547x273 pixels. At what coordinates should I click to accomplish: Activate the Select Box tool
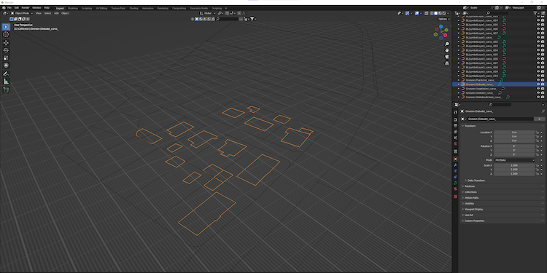coord(6,27)
